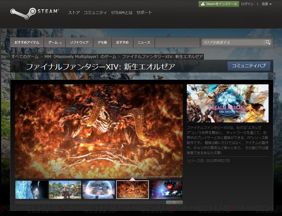The height and width of the screenshot is (216, 282).
Task: Click the Steam logo in the header
Action: (x=34, y=13)
